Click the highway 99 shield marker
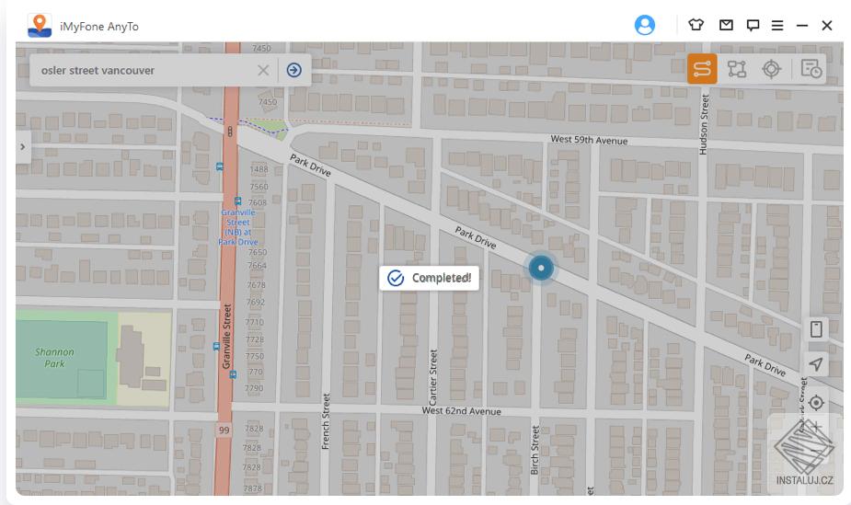The height and width of the screenshot is (505, 851). pos(224,430)
